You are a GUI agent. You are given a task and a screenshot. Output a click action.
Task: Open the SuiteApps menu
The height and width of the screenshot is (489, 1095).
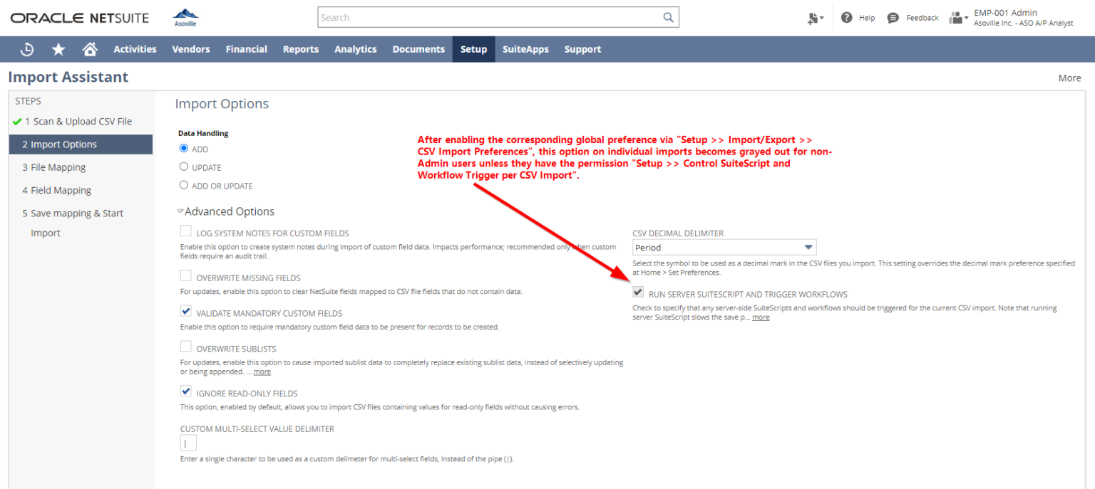[525, 48]
